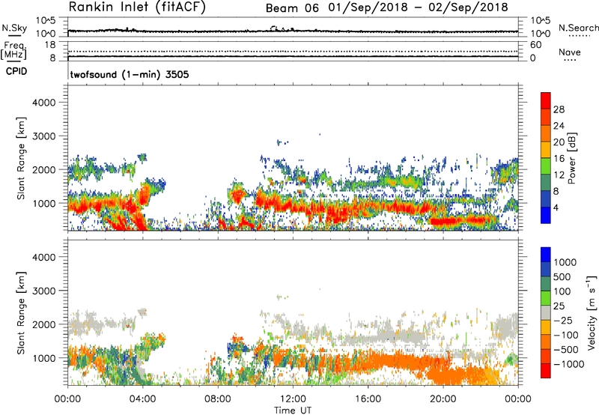Viewport: 599px width, 415px height.
Task: Click the "28" value on Power color bar
Action: [x=559, y=109]
